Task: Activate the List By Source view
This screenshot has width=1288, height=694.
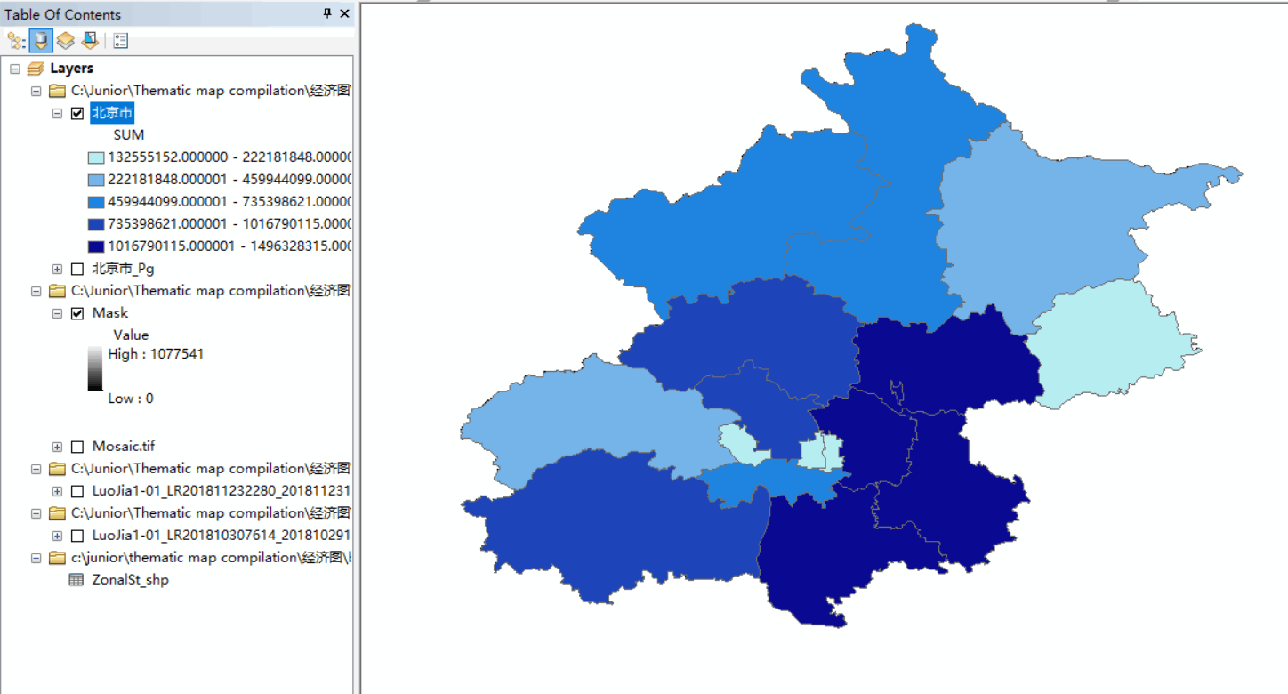Action: click(x=40, y=40)
